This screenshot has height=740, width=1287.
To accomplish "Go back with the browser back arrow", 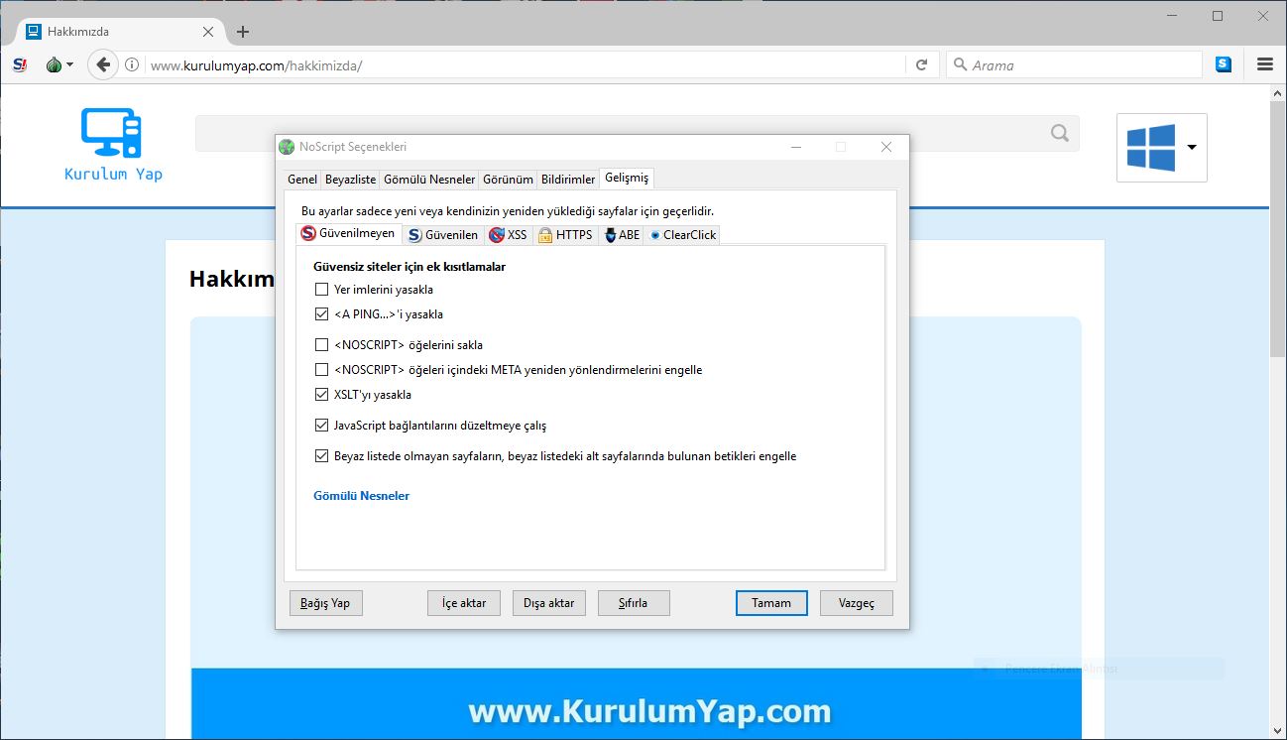I will 102,64.
